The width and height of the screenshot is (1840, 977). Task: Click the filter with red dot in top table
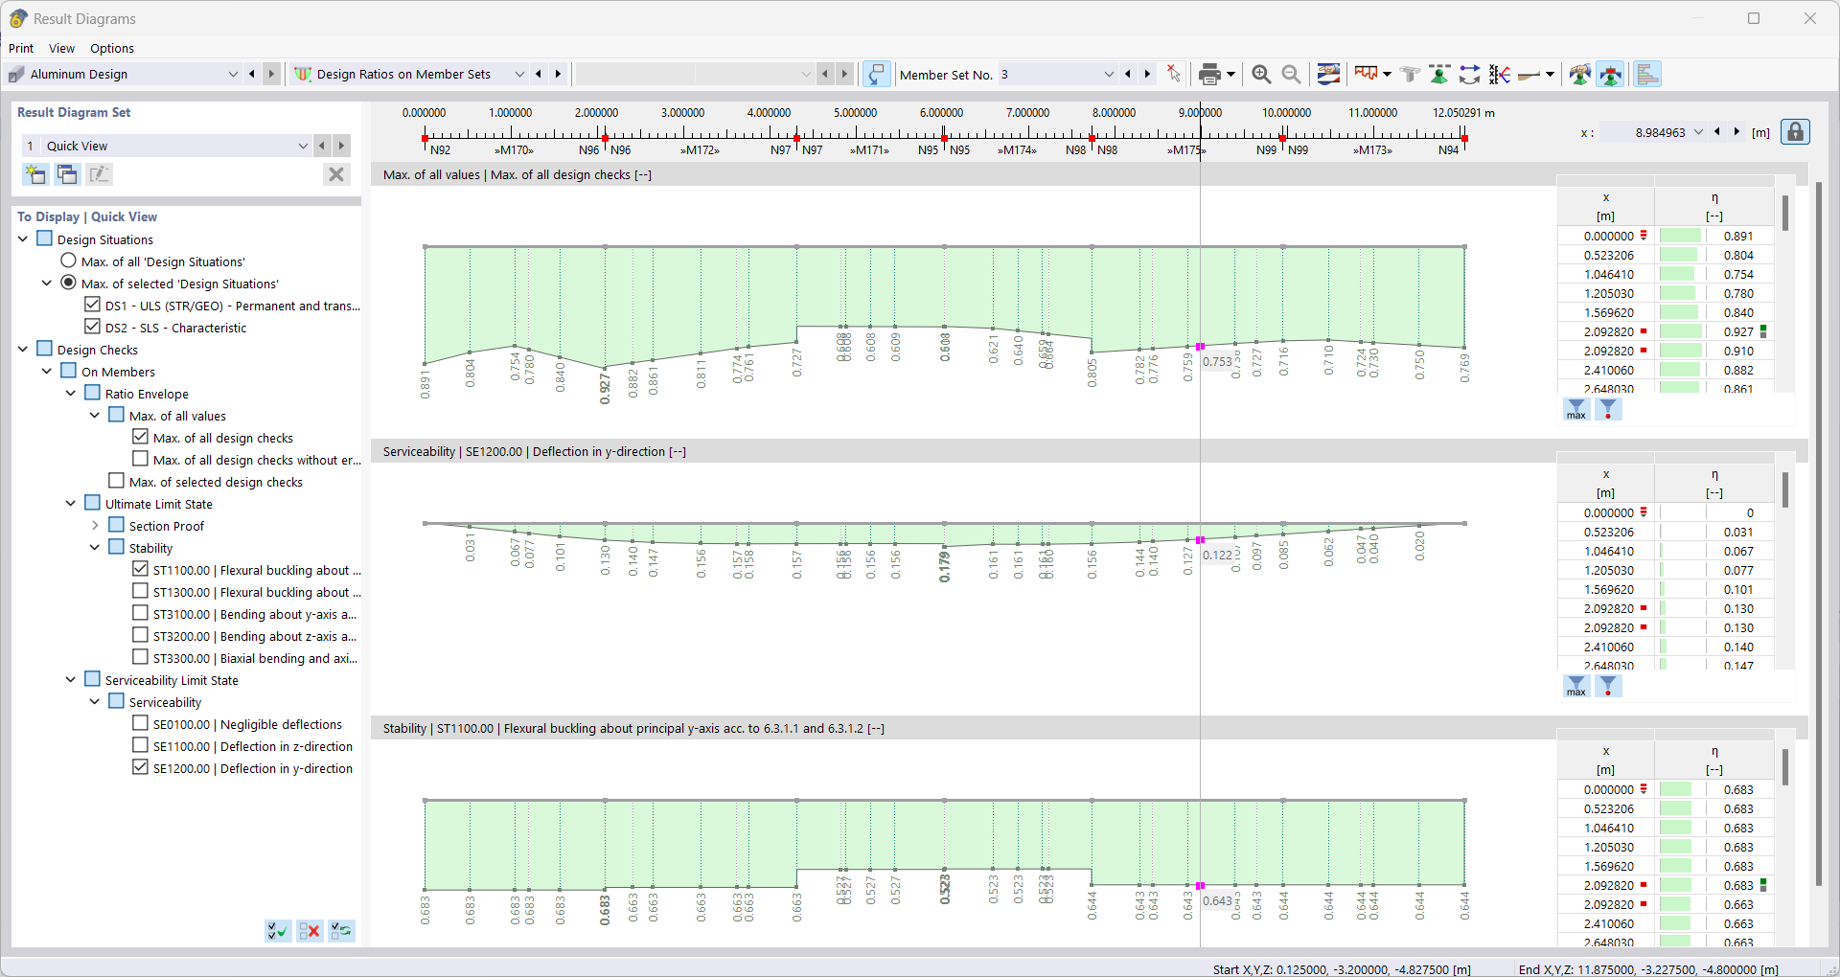1608,410
